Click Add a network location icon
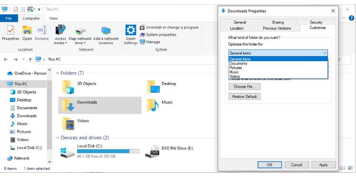356x176 pixels. 106,30
